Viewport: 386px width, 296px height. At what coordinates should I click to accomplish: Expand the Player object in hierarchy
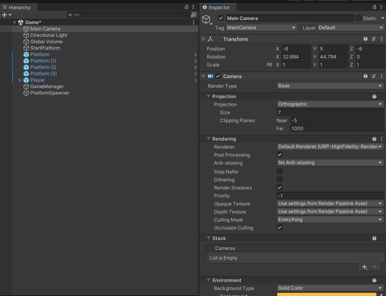[20, 80]
